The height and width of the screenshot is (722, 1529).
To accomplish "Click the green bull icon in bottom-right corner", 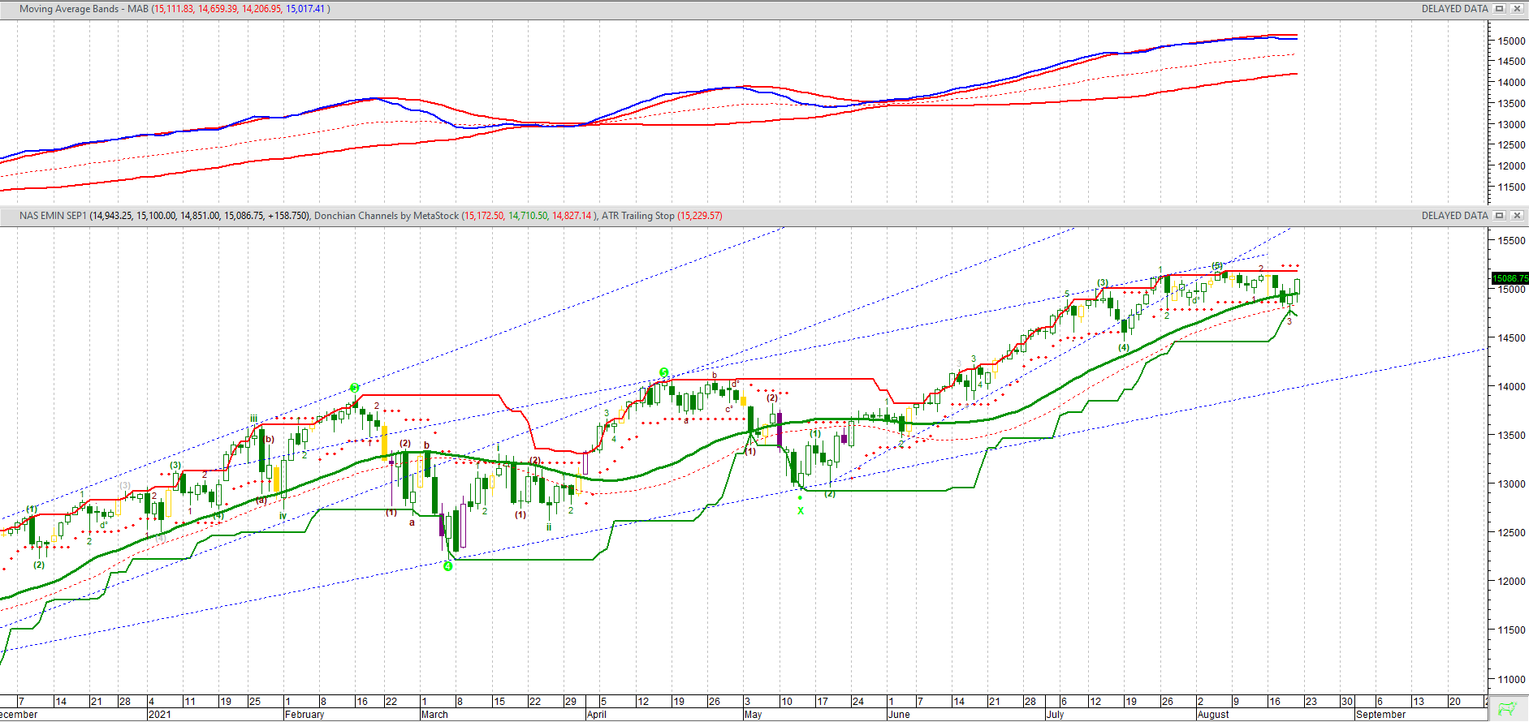I will tap(1508, 709).
